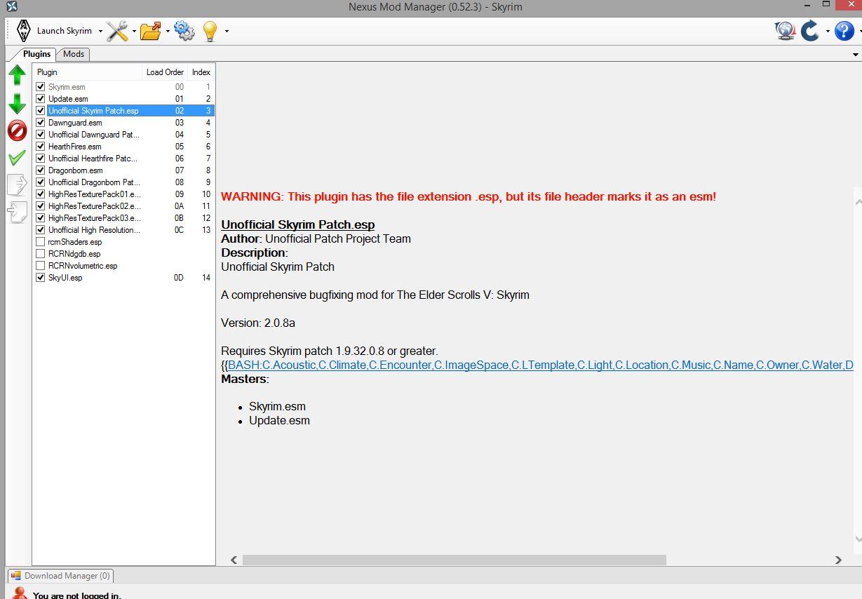Select HighResTexturePack01 plugin row
Screen dimensions: 862x599
124,194
